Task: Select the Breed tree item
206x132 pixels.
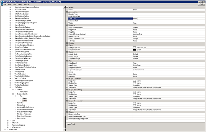Action: pos(25,101)
